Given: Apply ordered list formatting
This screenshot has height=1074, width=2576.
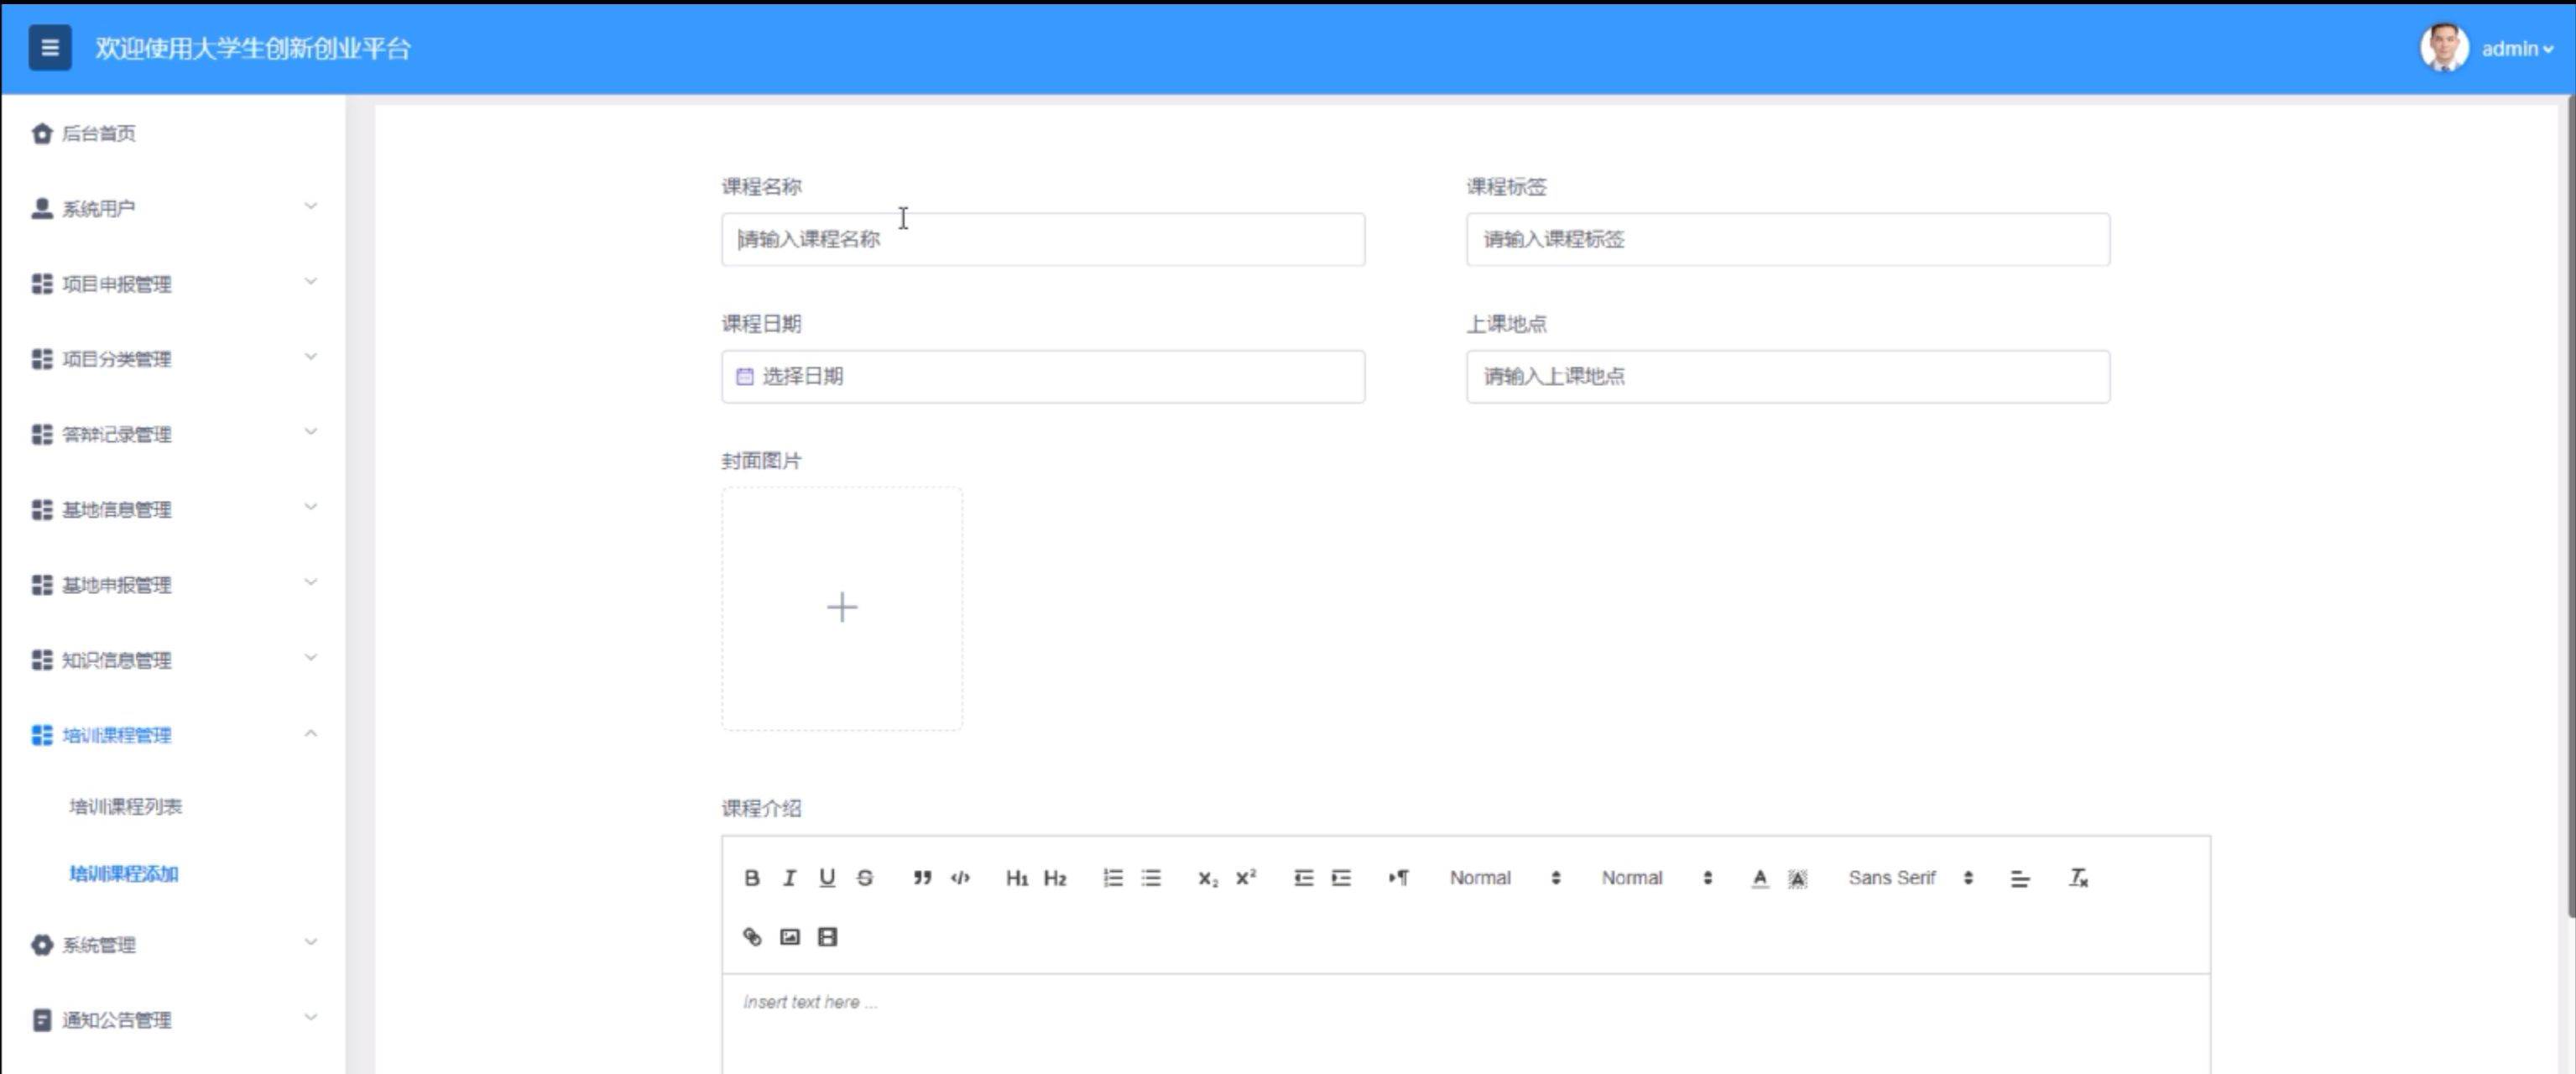Looking at the screenshot, I should [x=1113, y=878].
